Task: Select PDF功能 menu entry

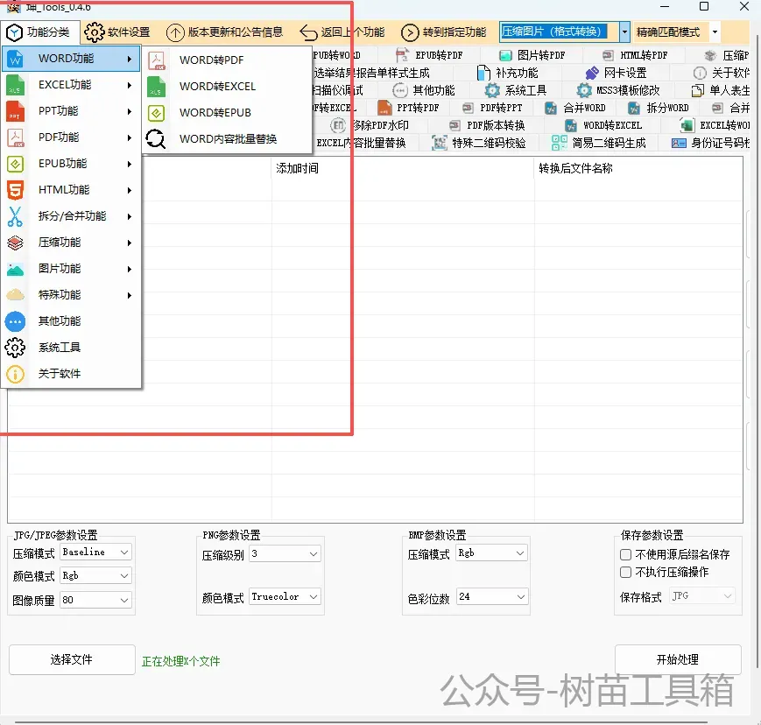Action: [71, 137]
